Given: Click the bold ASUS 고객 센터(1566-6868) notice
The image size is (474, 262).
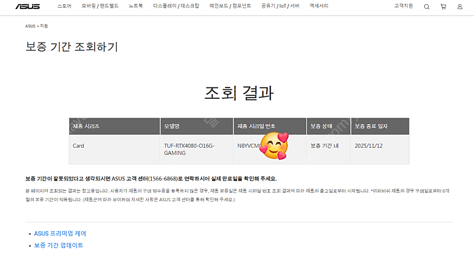Looking at the screenshot, I should [x=151, y=179].
